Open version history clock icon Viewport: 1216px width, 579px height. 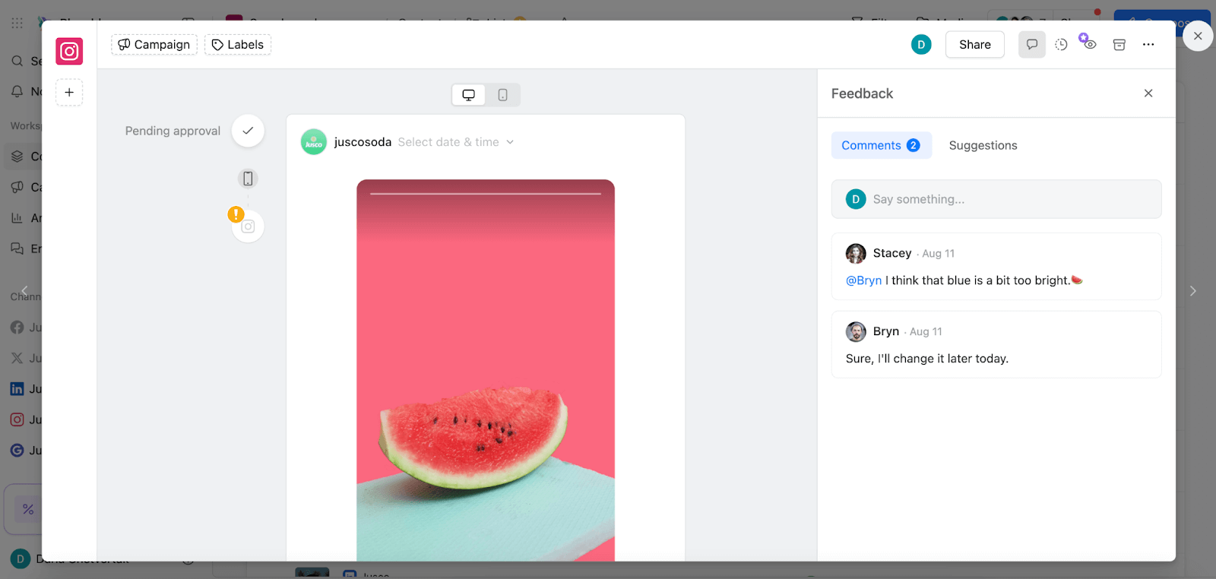(1061, 45)
